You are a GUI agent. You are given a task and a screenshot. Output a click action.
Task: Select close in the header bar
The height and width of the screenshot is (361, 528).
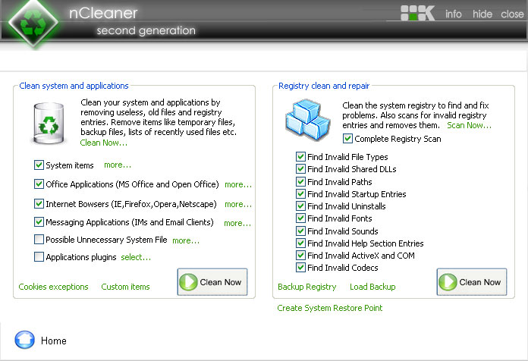512,14
